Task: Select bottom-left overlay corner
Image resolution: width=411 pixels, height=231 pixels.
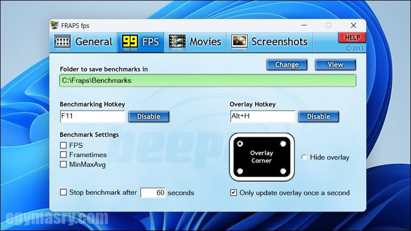Action: tap(240, 171)
